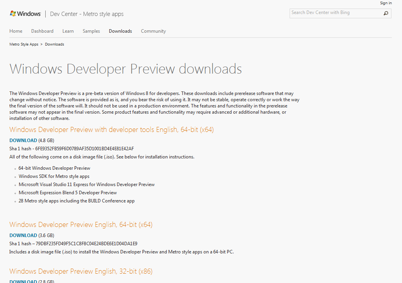
Task: Click the Windows logo icon
Action: (13, 14)
